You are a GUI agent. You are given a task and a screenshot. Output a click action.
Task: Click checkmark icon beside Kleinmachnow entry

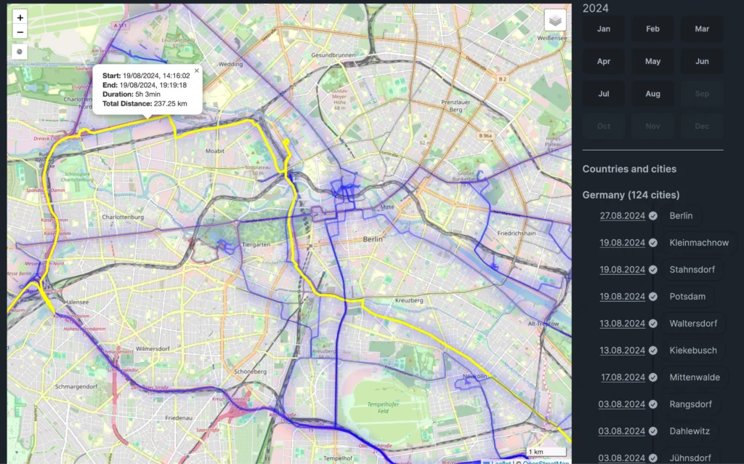(x=653, y=243)
